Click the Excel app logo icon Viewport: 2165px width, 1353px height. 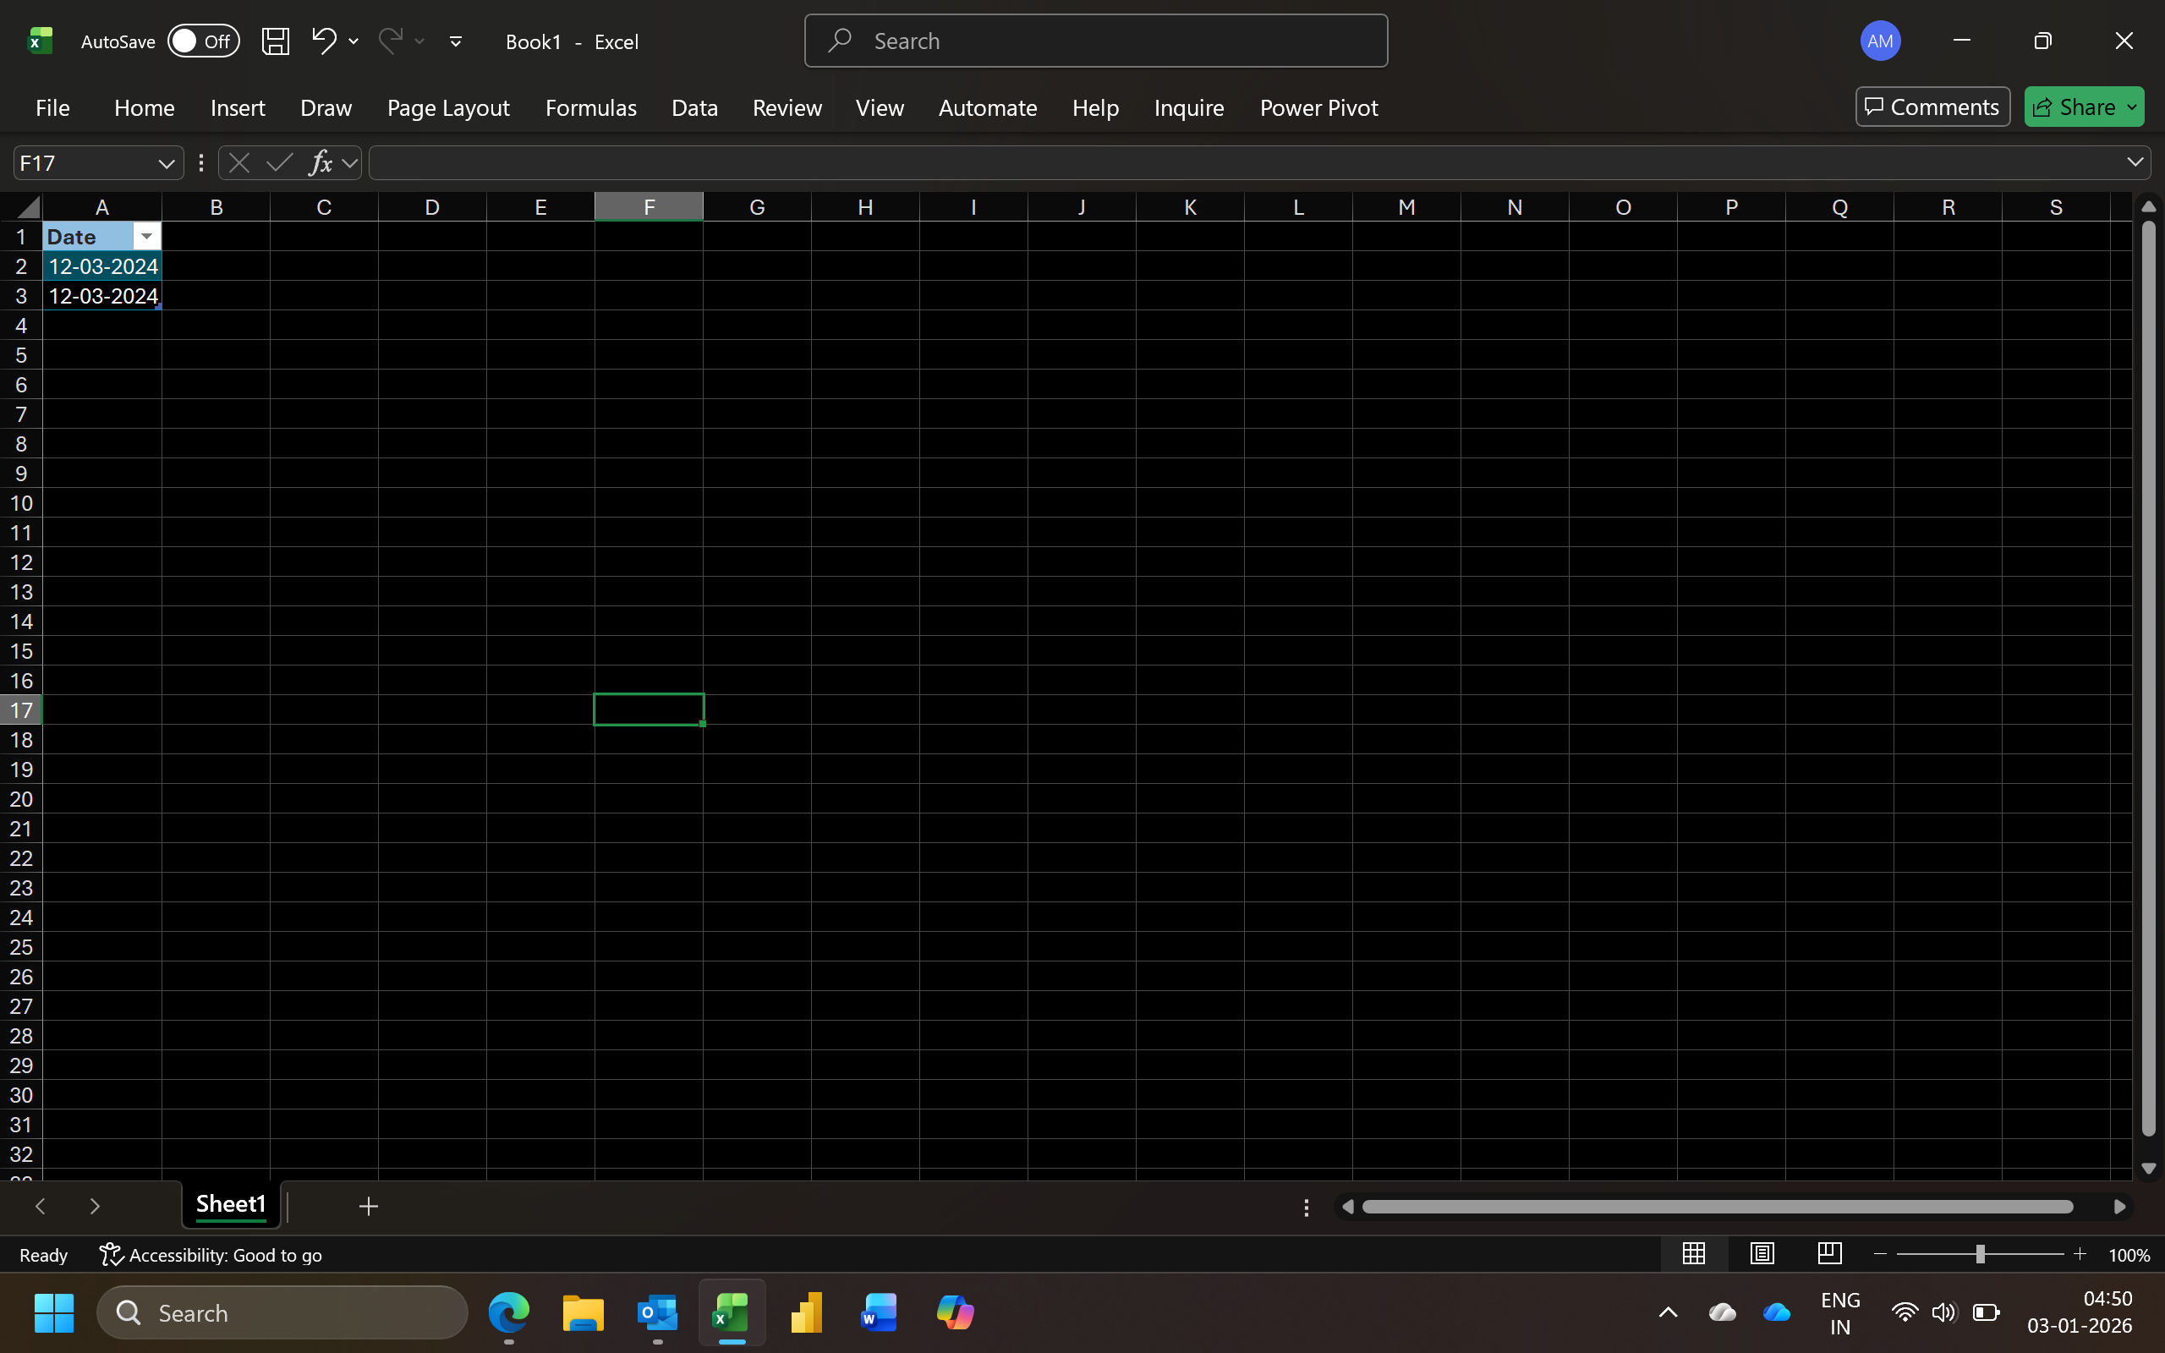[40, 41]
